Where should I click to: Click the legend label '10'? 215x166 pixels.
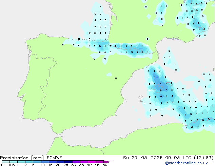point(42,165)
